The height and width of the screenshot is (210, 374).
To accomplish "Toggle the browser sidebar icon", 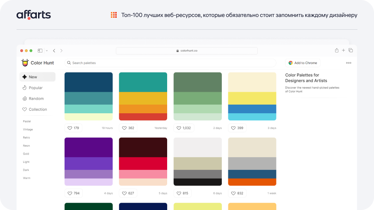I will (40, 50).
